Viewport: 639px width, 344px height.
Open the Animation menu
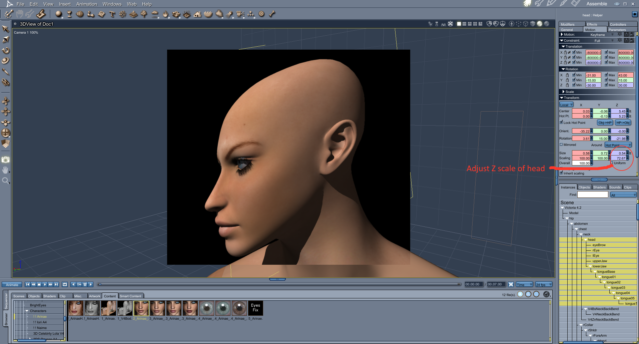pyautogui.click(x=87, y=4)
